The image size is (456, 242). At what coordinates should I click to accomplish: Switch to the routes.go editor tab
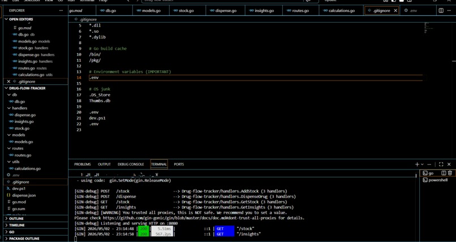click(x=300, y=10)
